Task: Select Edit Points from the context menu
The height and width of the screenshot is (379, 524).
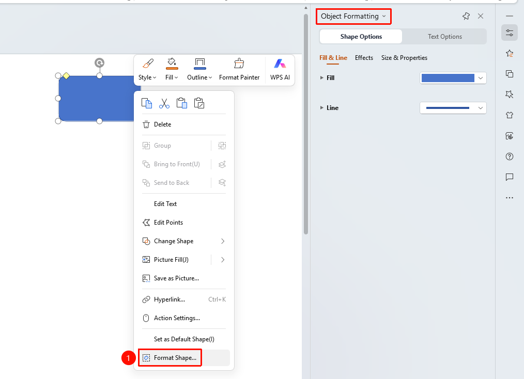Action: [184, 223]
